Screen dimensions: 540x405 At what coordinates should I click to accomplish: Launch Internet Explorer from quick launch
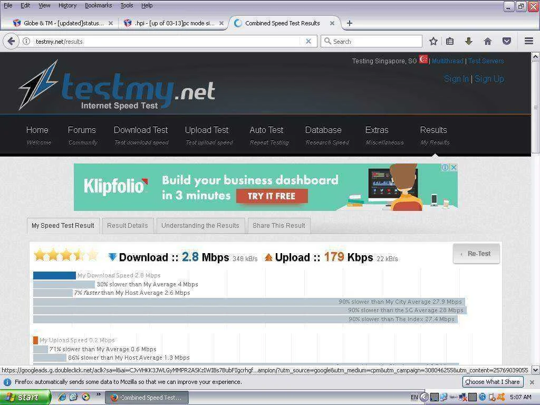click(62, 397)
